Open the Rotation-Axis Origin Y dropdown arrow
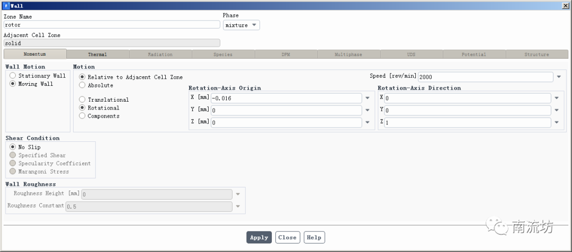This screenshot has width=572, height=252. [368, 110]
